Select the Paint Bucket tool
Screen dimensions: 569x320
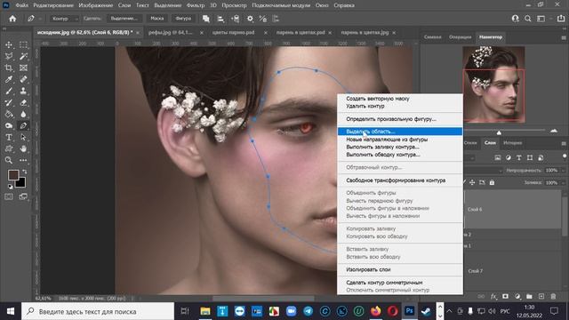pyautogui.click(x=9, y=115)
